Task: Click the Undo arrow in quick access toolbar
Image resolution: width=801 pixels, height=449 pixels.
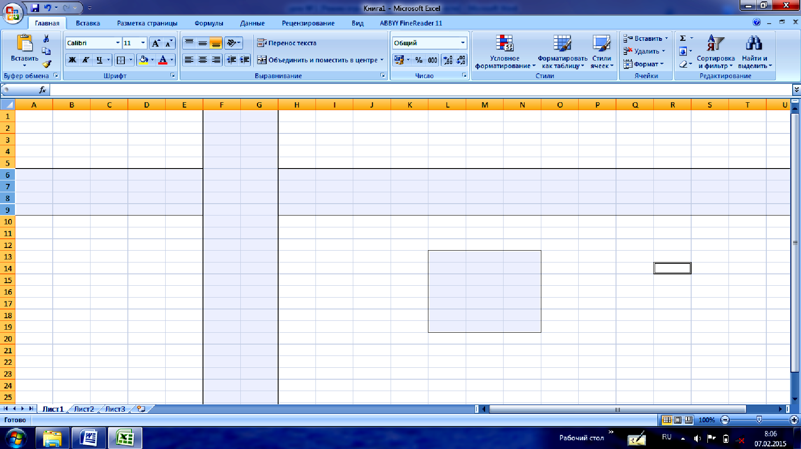Action: tap(47, 8)
